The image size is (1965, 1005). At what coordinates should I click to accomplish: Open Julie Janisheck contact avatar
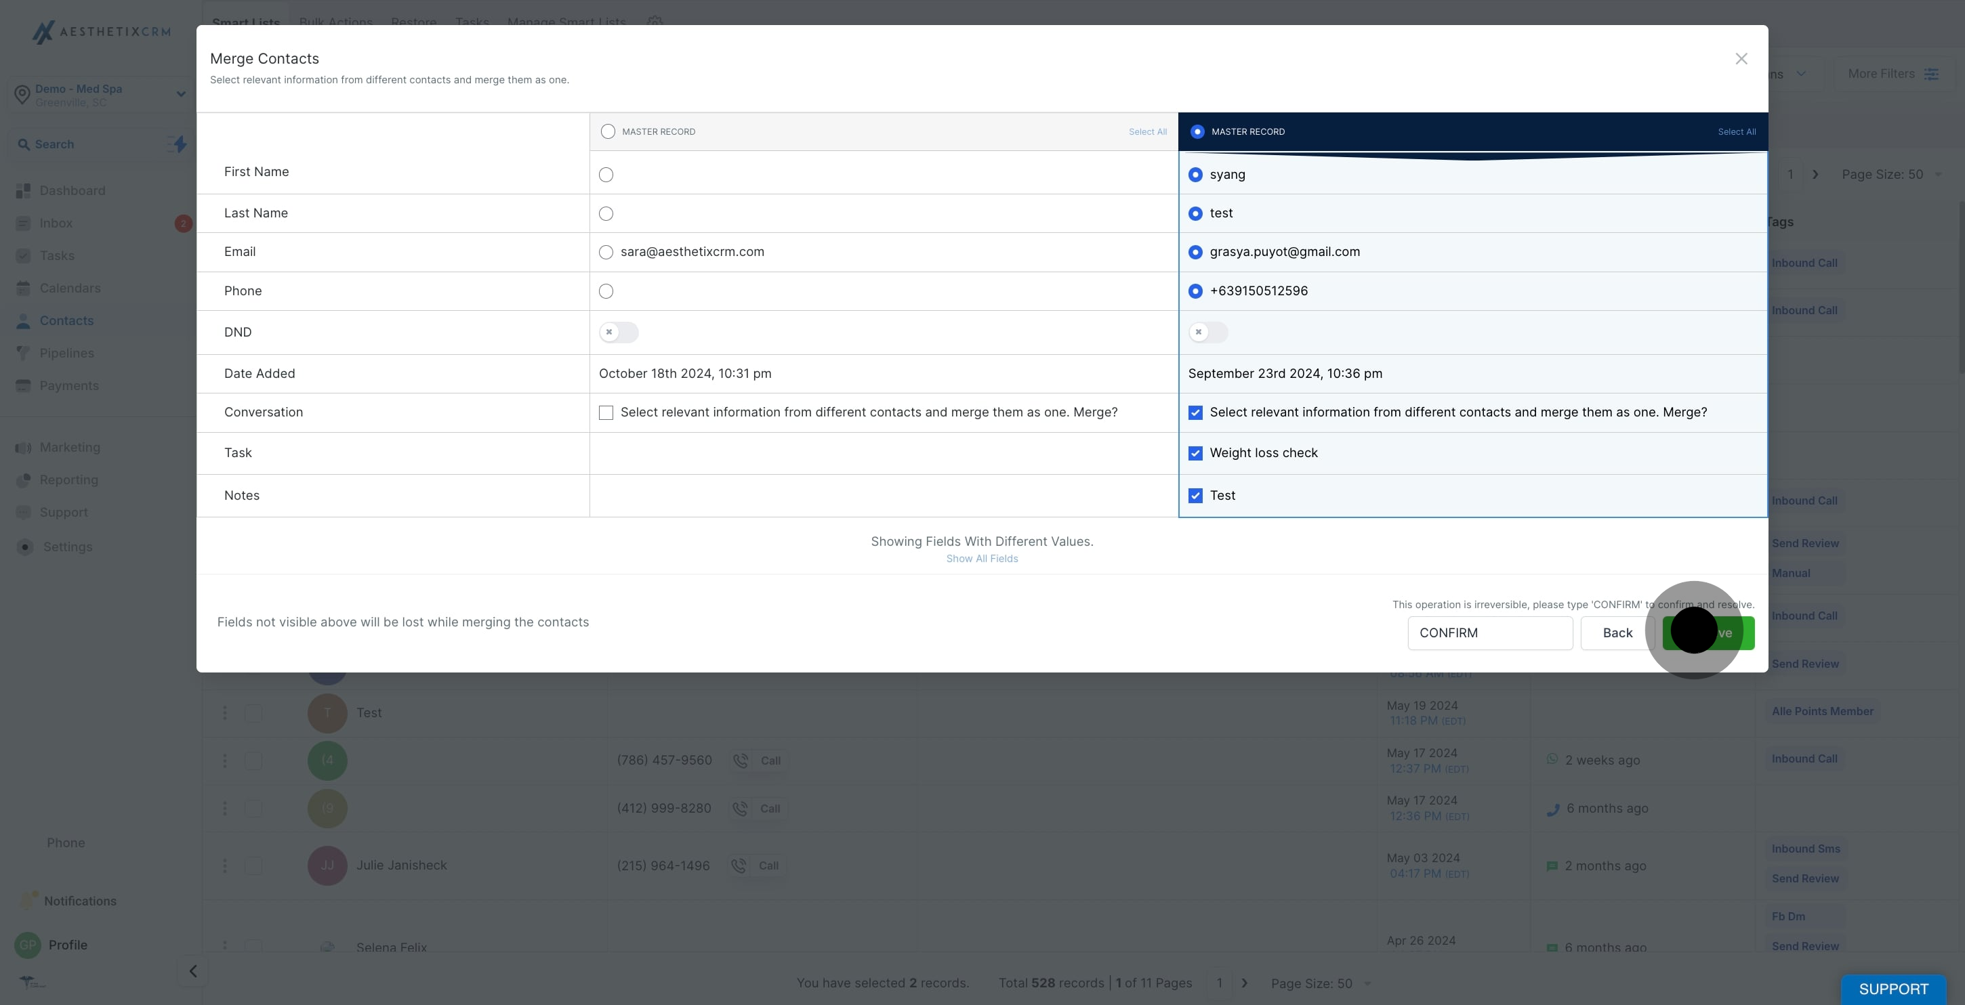(x=327, y=865)
